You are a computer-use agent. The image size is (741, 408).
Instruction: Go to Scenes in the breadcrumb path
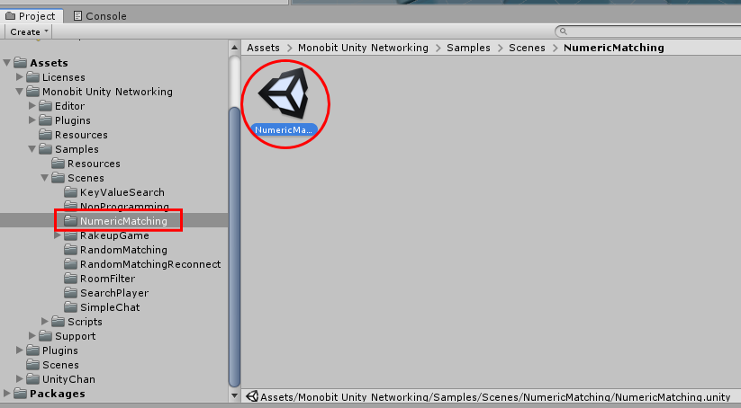pos(527,48)
